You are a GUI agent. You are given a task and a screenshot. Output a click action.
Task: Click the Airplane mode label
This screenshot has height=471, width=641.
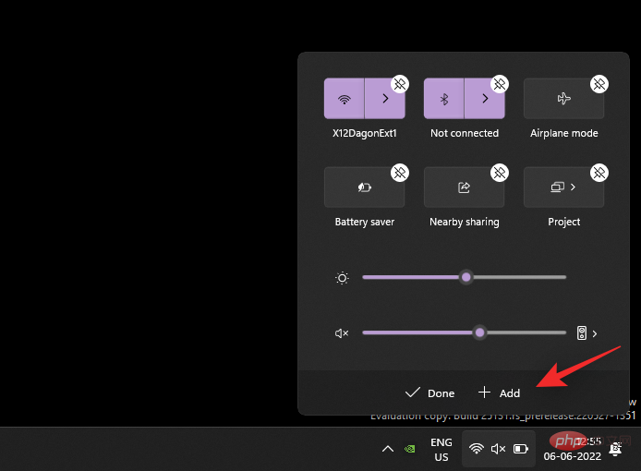(x=563, y=133)
